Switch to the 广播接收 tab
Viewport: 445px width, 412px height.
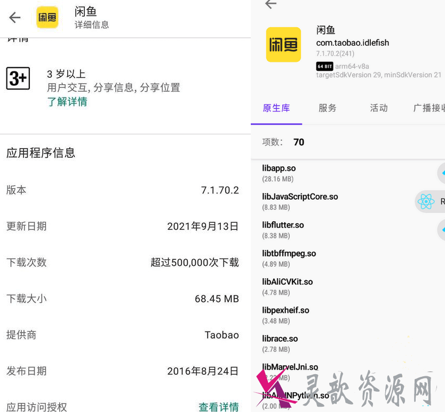[429, 108]
